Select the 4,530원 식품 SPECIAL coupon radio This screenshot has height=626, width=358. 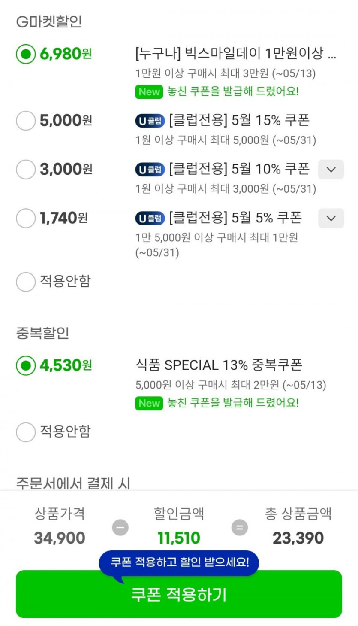coord(26,365)
